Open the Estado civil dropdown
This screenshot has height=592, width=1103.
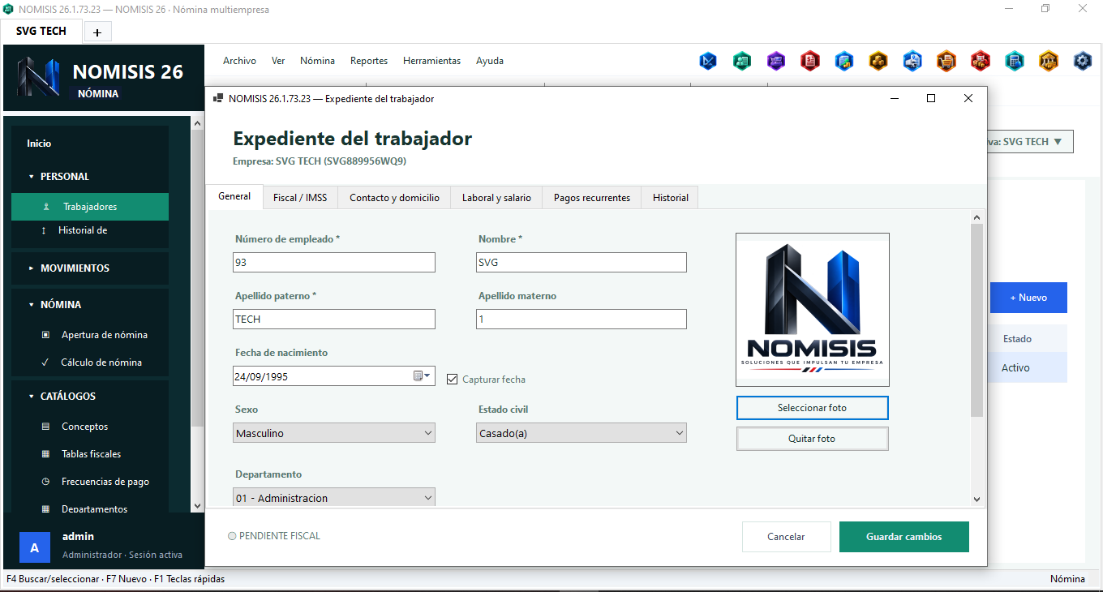click(x=582, y=433)
